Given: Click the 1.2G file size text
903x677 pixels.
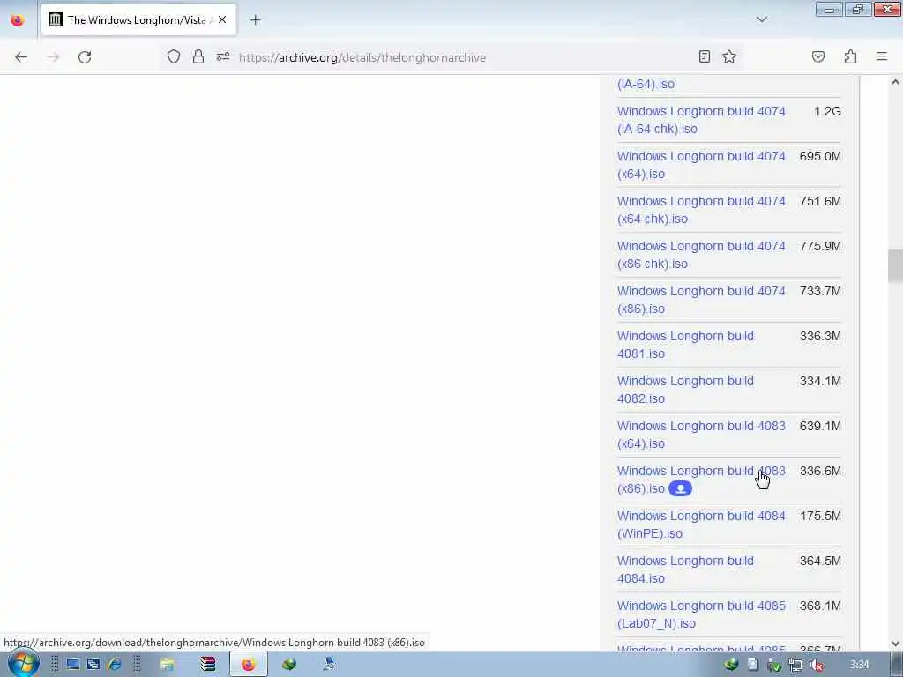Looking at the screenshot, I should pos(827,111).
